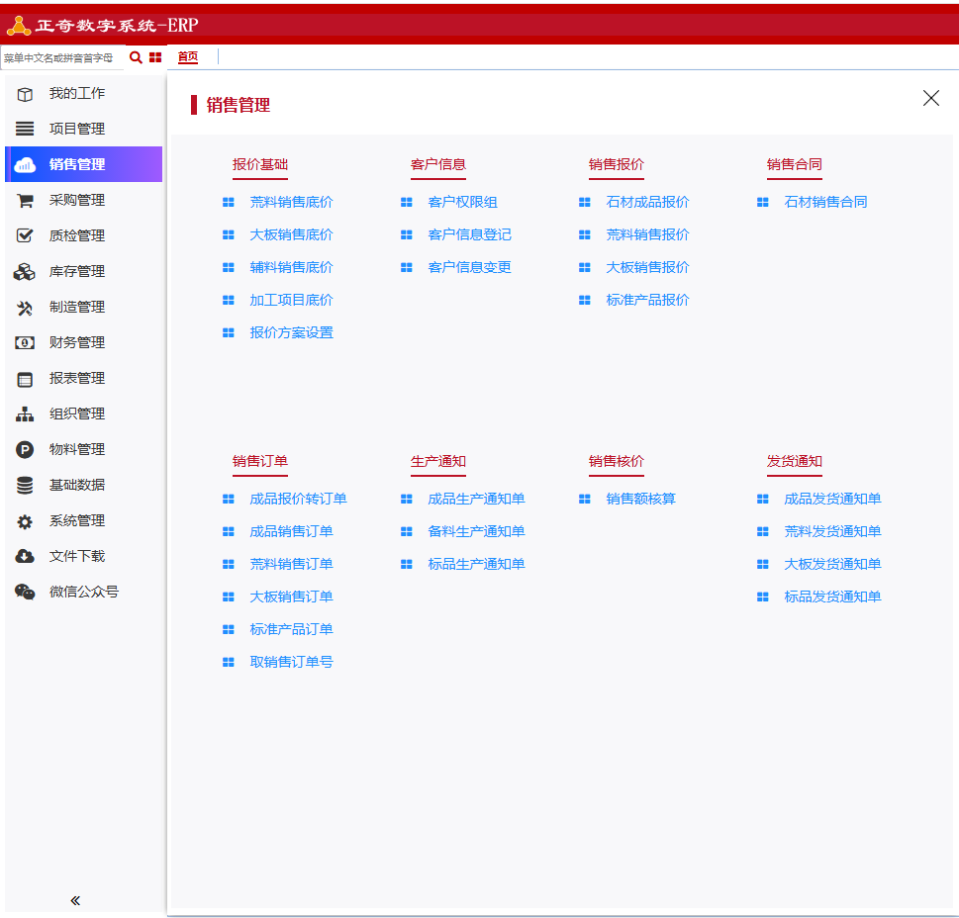Open 荒料销售订单 link
Screen dimensions: 959x918
pyautogui.click(x=291, y=564)
